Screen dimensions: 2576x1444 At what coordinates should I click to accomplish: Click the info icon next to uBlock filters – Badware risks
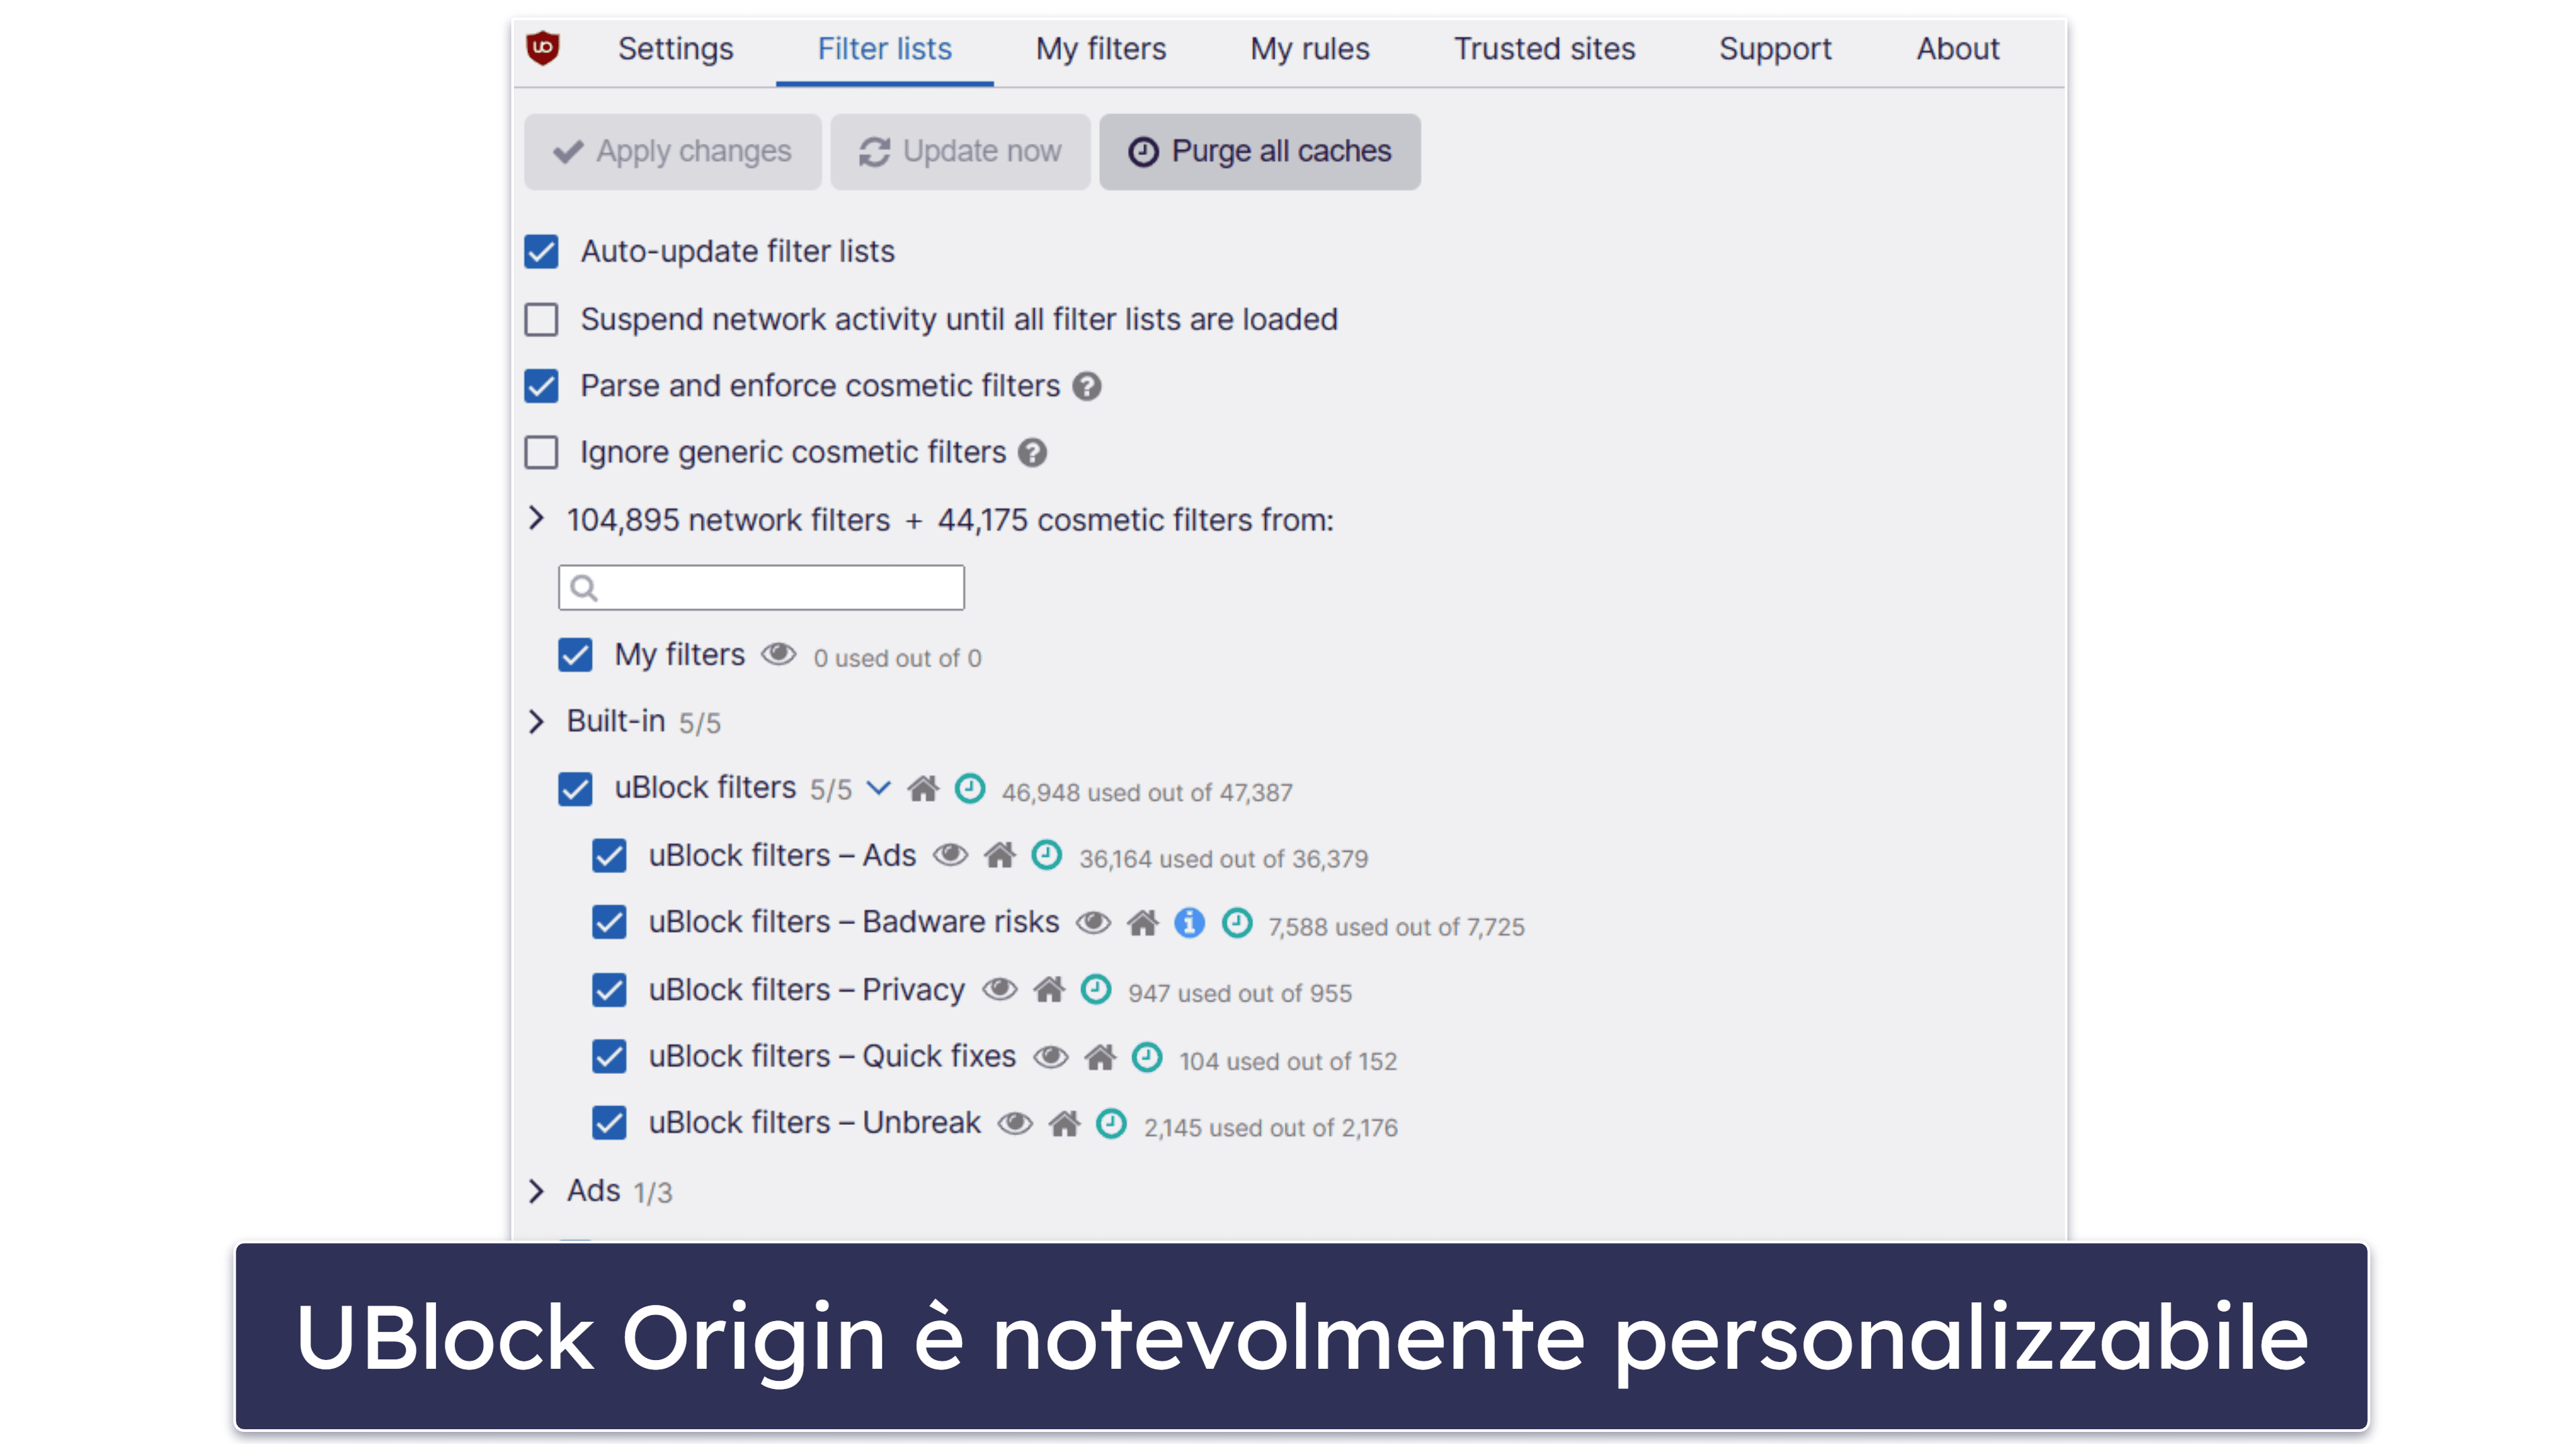(1184, 923)
